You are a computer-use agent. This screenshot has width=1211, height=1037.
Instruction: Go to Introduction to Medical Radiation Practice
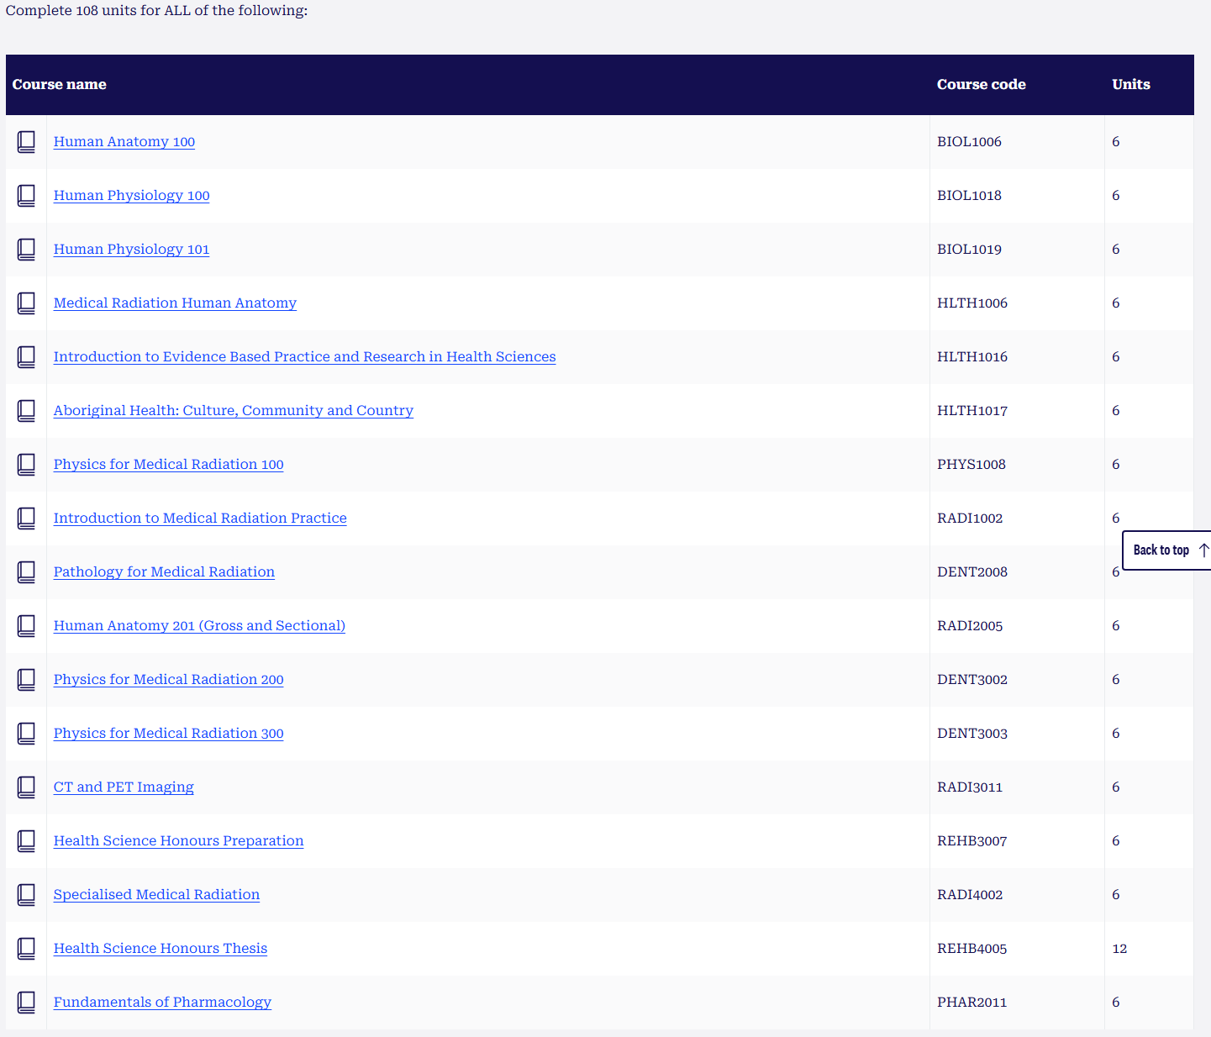coord(200,518)
